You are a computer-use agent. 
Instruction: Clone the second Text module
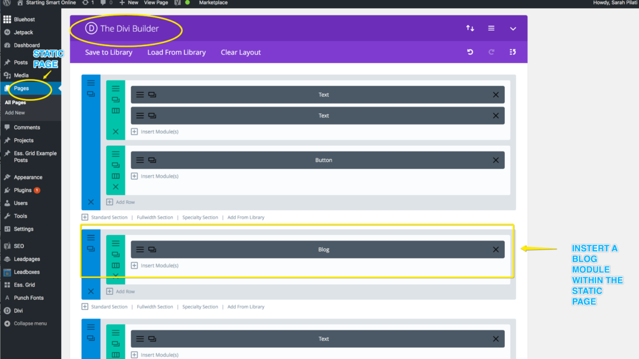tap(152, 115)
